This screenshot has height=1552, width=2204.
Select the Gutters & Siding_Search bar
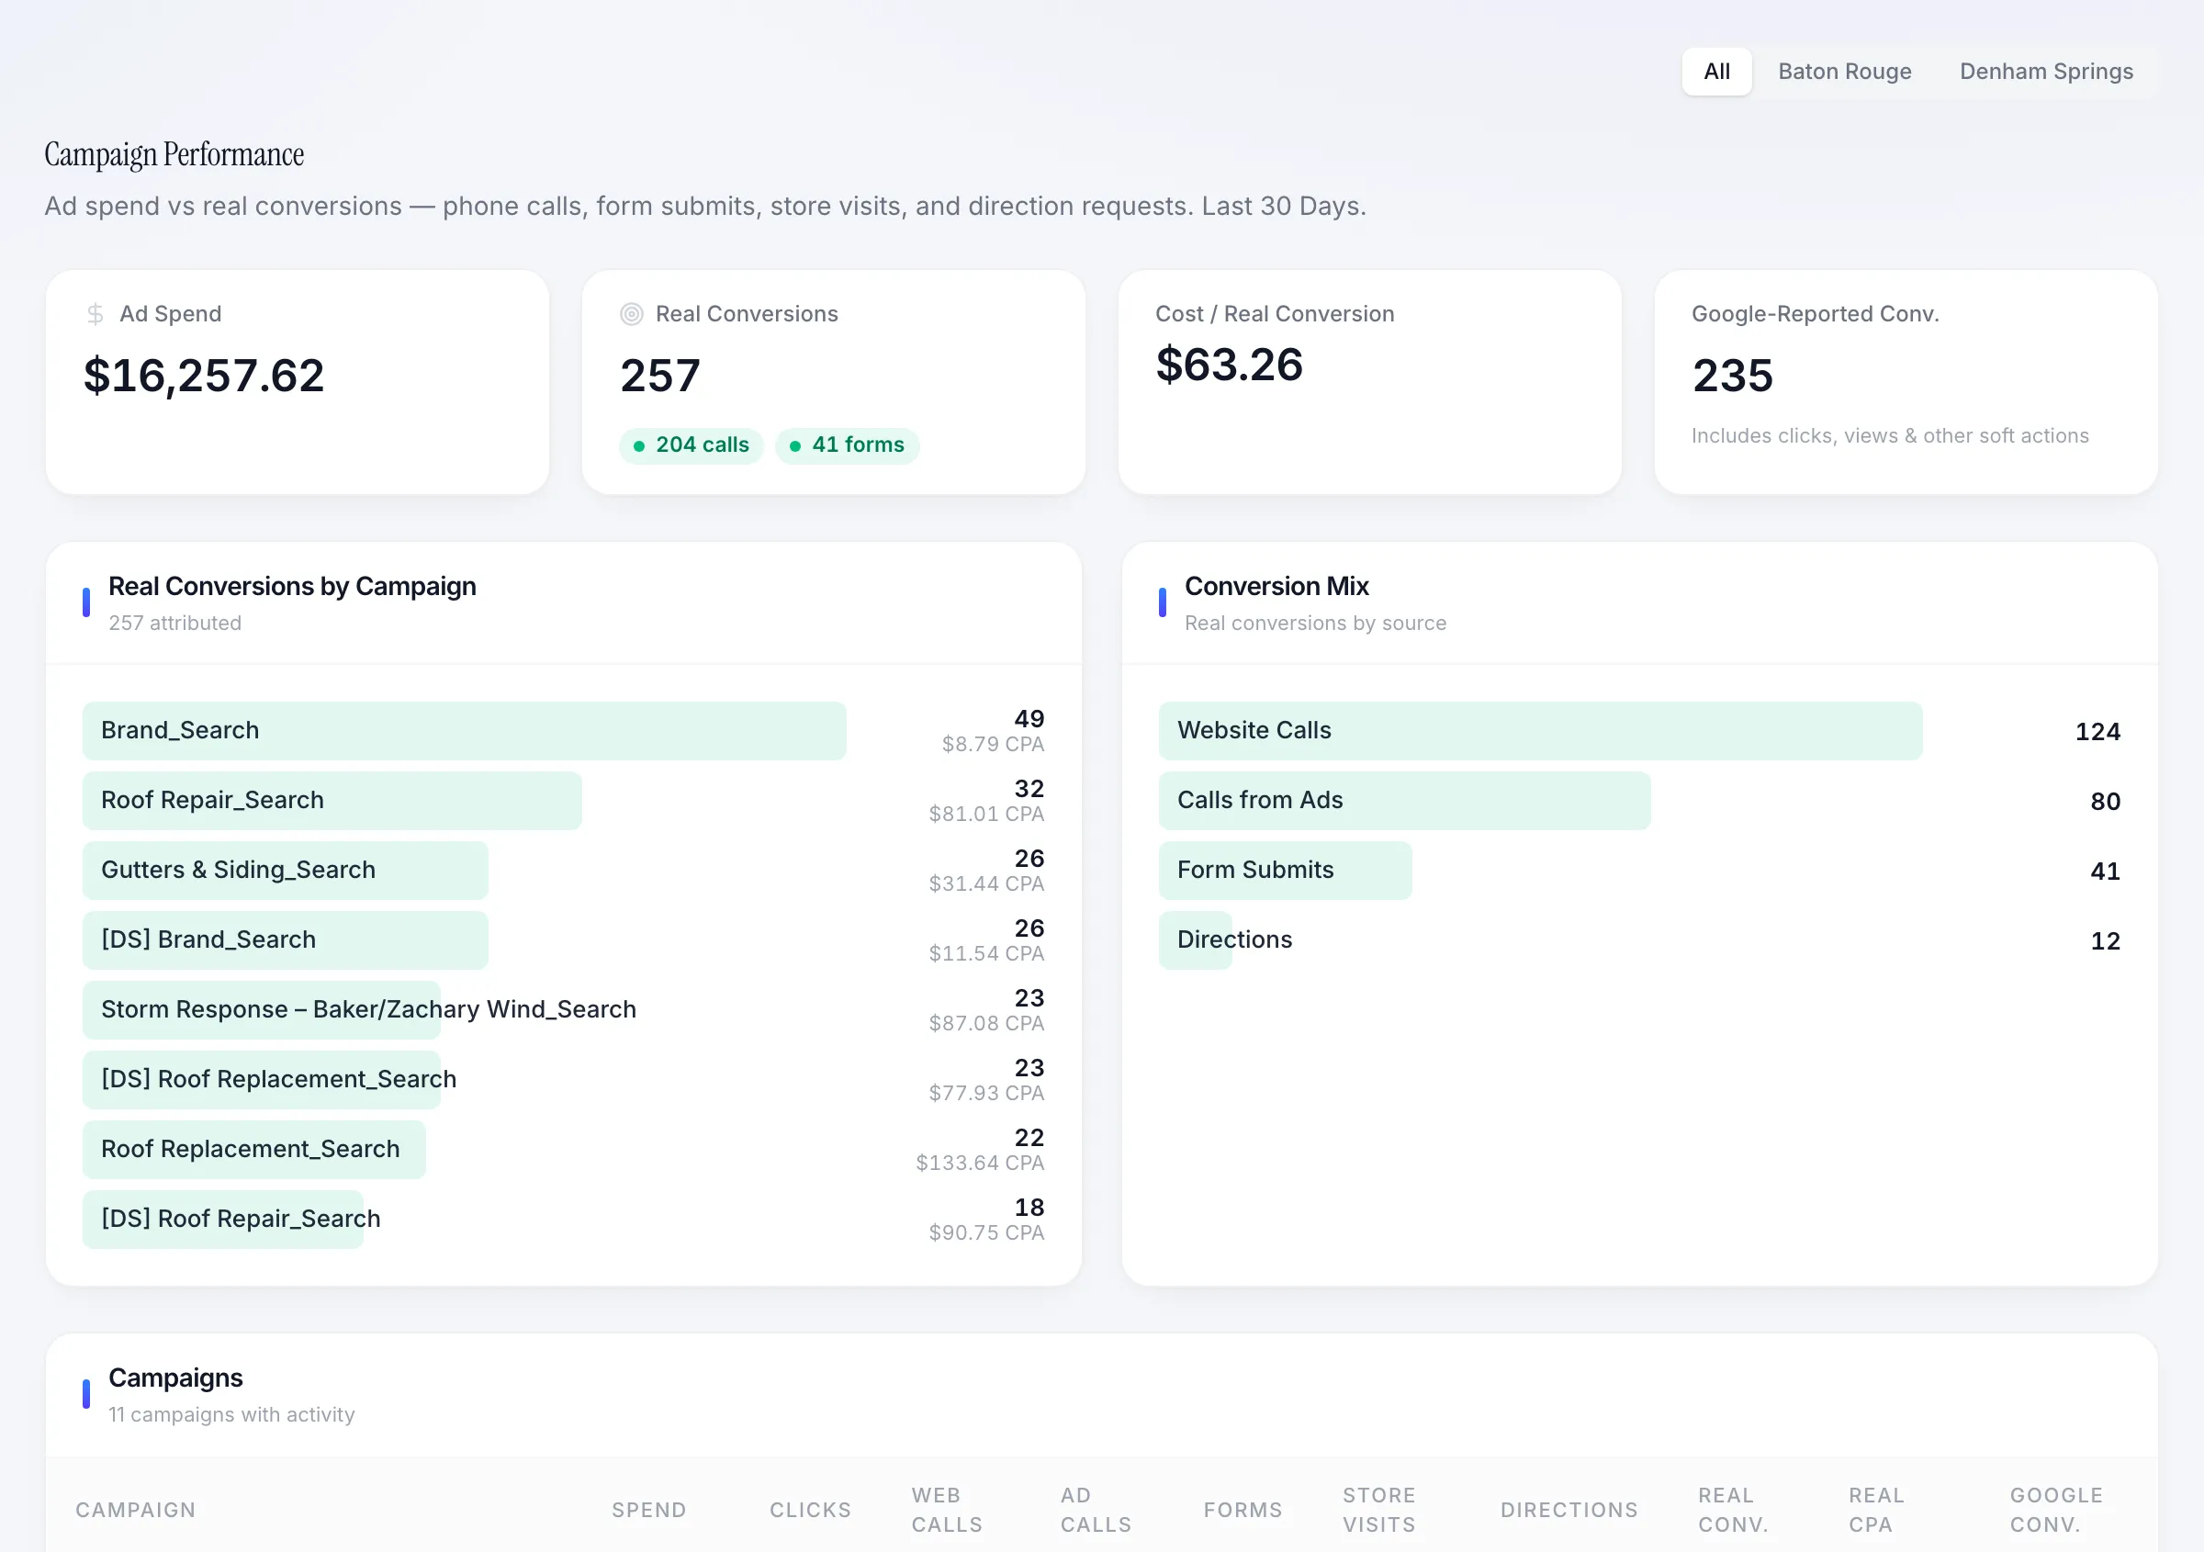point(285,871)
